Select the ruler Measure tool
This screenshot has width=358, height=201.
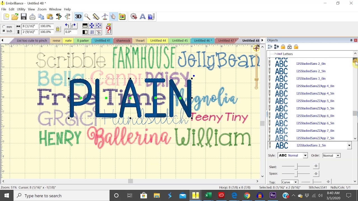point(96,17)
